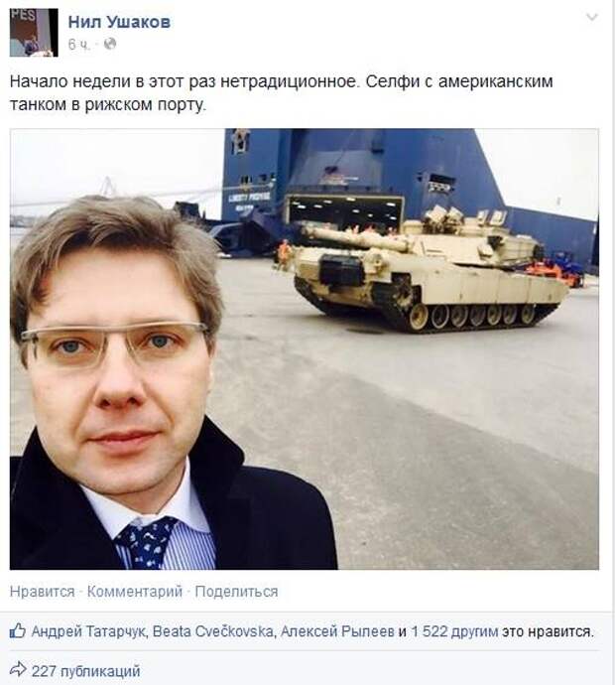615x685 pixels.
Task: Open the post options dropdown chevron
Action: [x=592, y=18]
